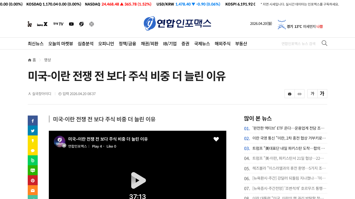Open the globe language icon
This screenshot has width=355, height=199.
(x=92, y=24)
